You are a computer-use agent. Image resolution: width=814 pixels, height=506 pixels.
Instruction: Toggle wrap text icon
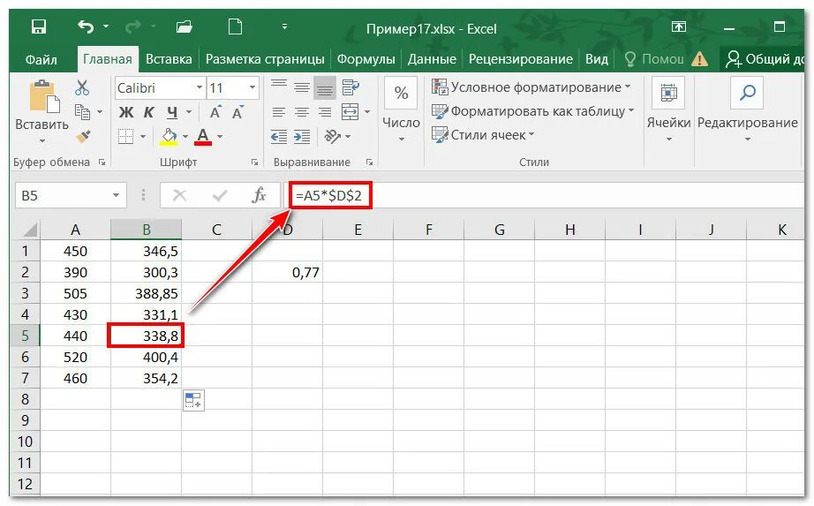(350, 87)
